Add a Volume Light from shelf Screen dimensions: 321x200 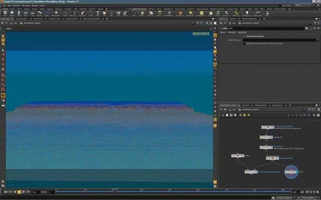[180, 13]
